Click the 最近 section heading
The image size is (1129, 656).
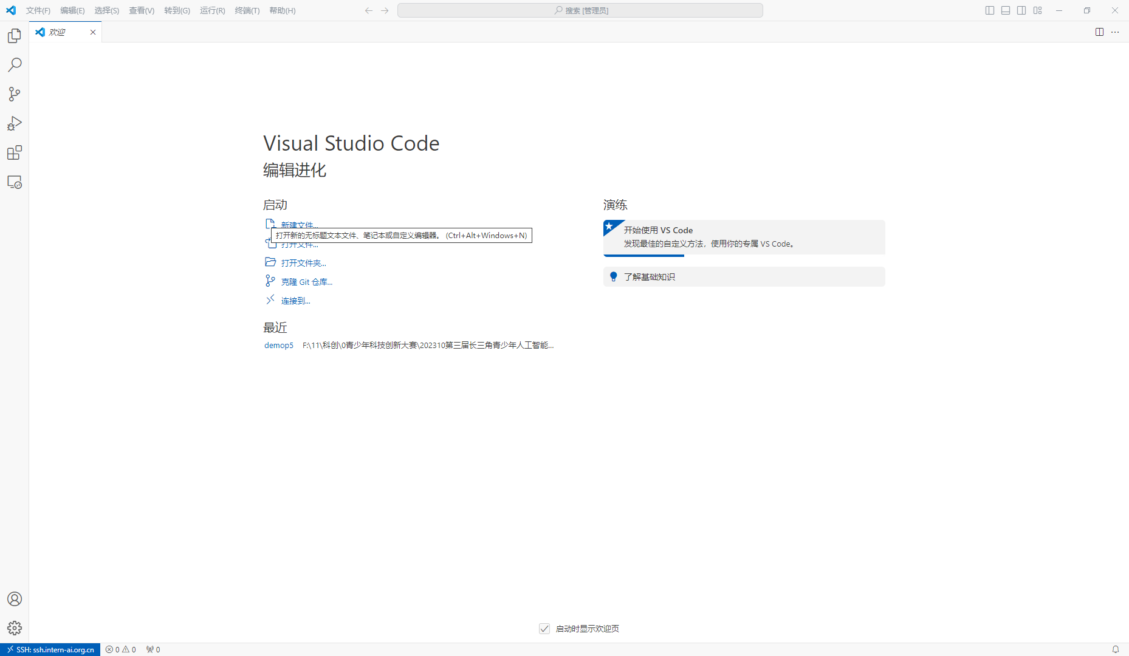pos(275,327)
